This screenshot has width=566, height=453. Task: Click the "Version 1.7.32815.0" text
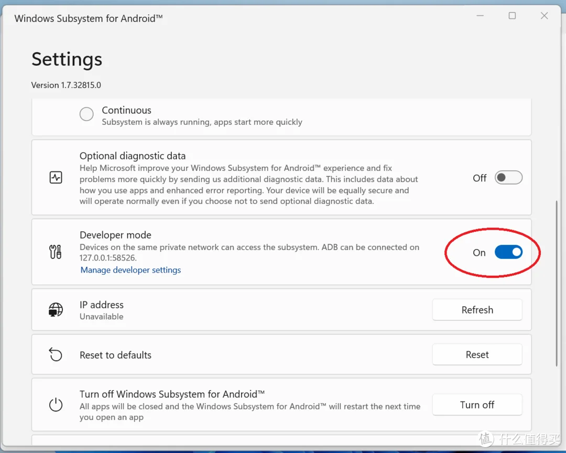click(x=66, y=85)
